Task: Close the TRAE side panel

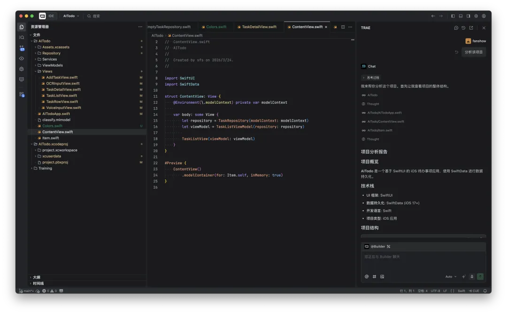Action: tap(484, 28)
